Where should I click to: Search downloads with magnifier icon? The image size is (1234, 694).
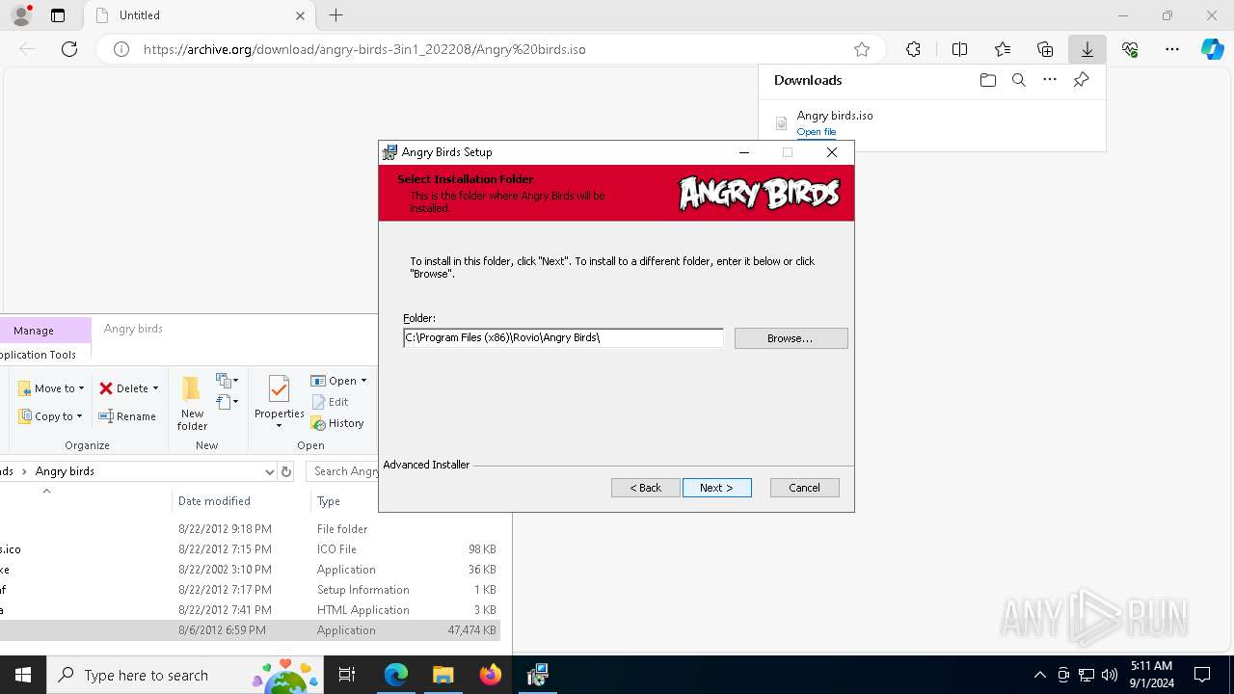tap(1018, 80)
